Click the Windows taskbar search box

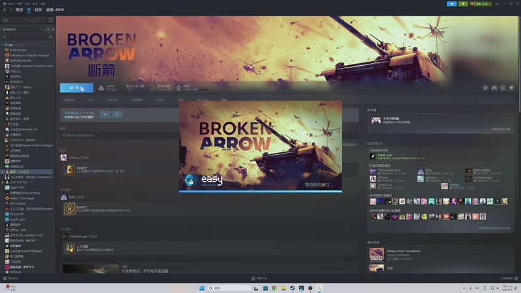point(229,288)
